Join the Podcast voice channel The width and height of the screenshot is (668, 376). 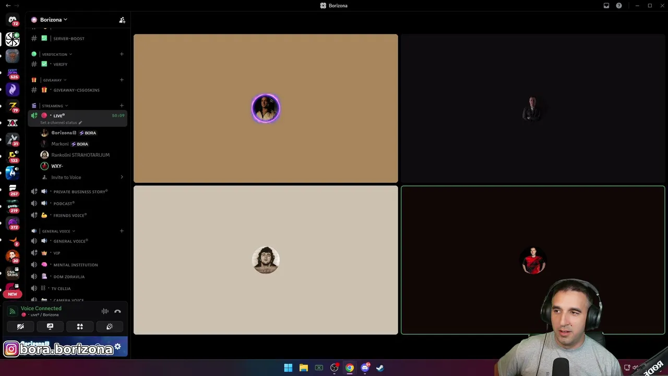pyautogui.click(x=77, y=203)
